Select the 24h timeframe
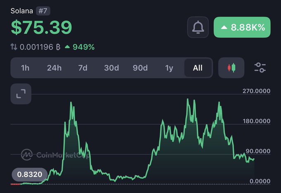281x193 pixels. point(54,68)
